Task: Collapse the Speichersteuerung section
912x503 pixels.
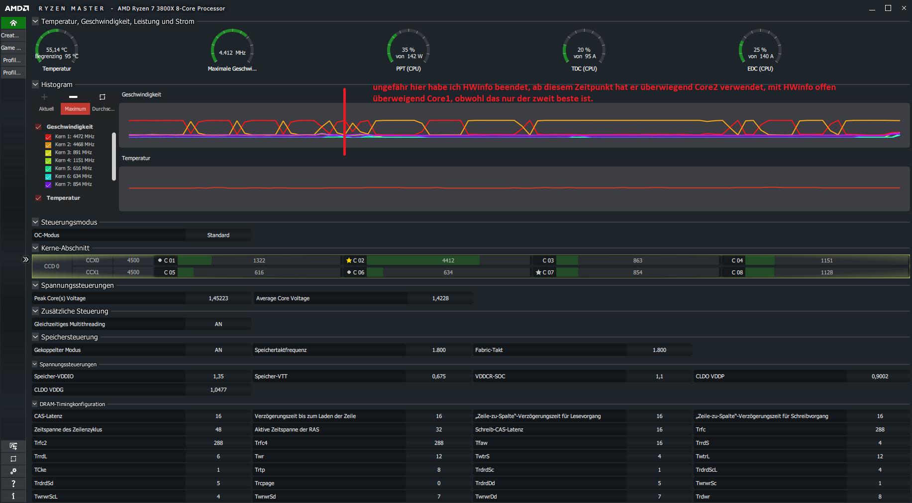Action: coord(35,337)
